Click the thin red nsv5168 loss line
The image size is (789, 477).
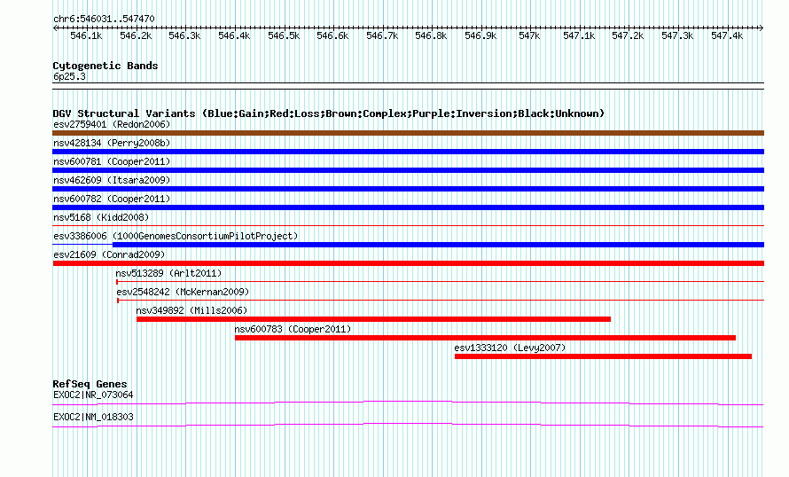click(408, 226)
